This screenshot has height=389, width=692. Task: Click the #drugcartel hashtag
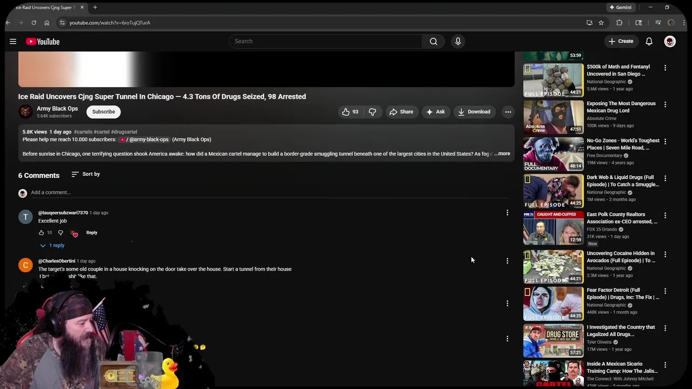[x=124, y=132]
